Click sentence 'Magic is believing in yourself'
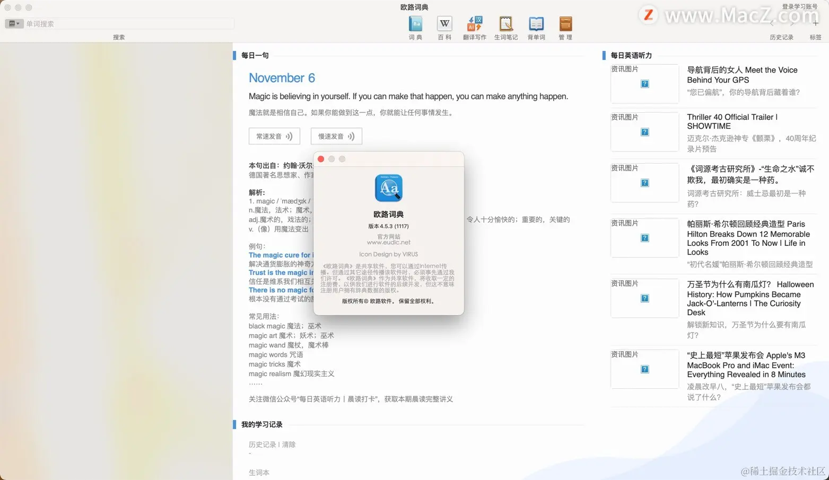 (408, 96)
